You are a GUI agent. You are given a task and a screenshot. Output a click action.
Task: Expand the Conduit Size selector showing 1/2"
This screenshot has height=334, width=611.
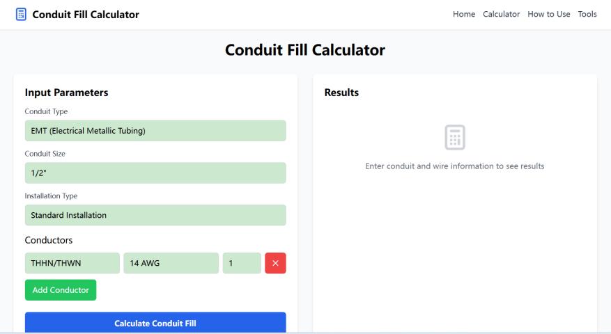pyautogui.click(x=155, y=173)
